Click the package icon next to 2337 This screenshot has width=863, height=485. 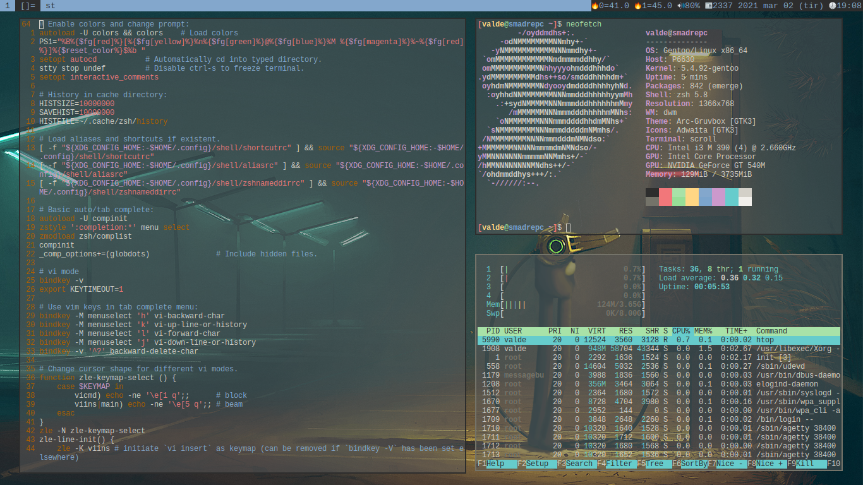708,6
